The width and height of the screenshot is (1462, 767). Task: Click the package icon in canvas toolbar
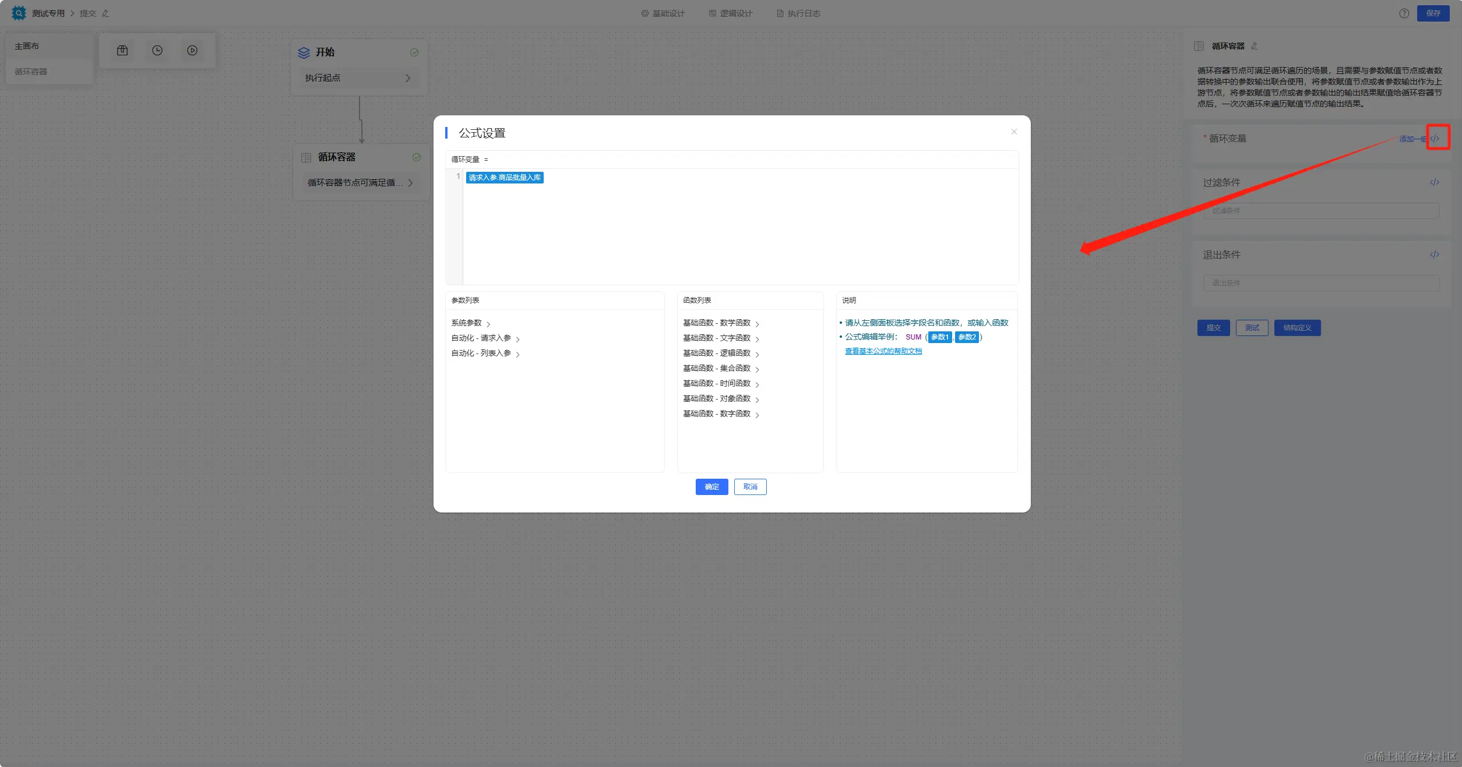point(122,51)
